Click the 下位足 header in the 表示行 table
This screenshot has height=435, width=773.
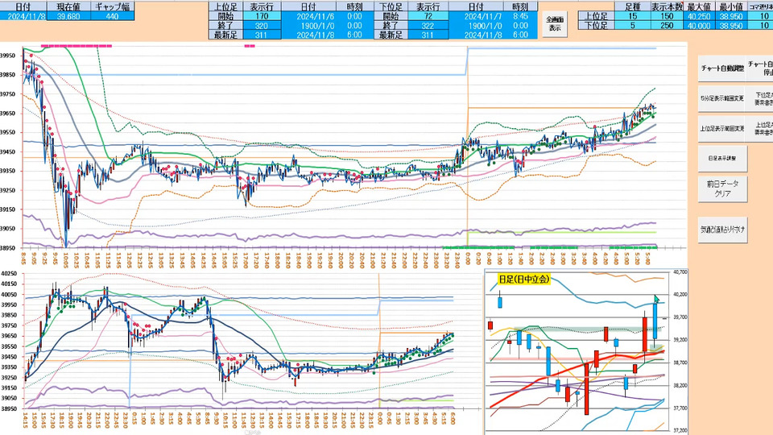pos(391,7)
